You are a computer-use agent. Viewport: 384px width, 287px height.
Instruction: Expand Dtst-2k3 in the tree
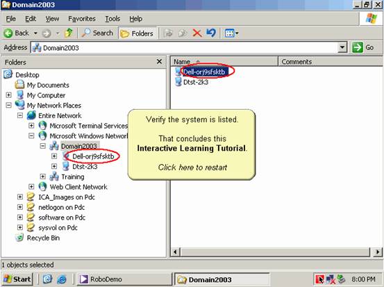tap(54, 166)
